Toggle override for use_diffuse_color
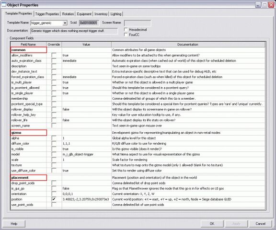 [54, 171]
